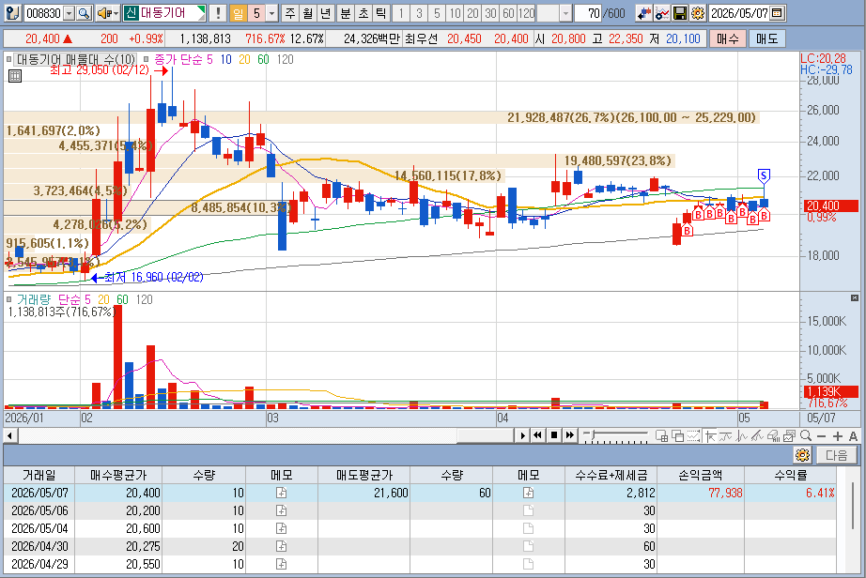Select the daily 일 period toggle
This screenshot has width=866, height=578.
(x=238, y=13)
